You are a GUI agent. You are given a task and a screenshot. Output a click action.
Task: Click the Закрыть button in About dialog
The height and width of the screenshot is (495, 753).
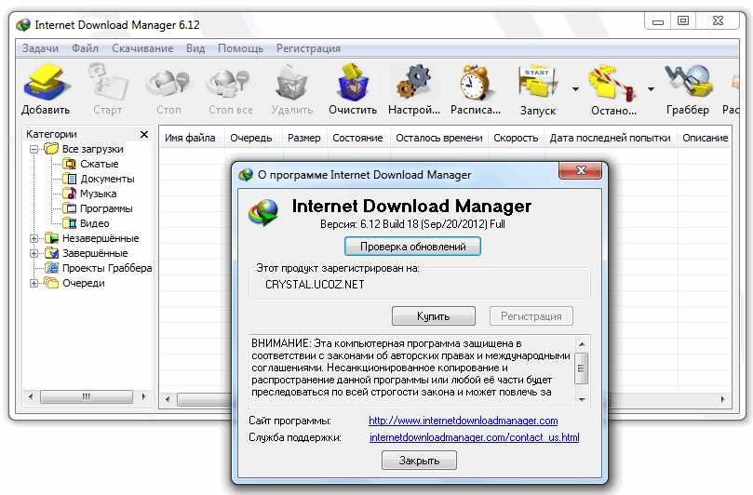(x=419, y=461)
